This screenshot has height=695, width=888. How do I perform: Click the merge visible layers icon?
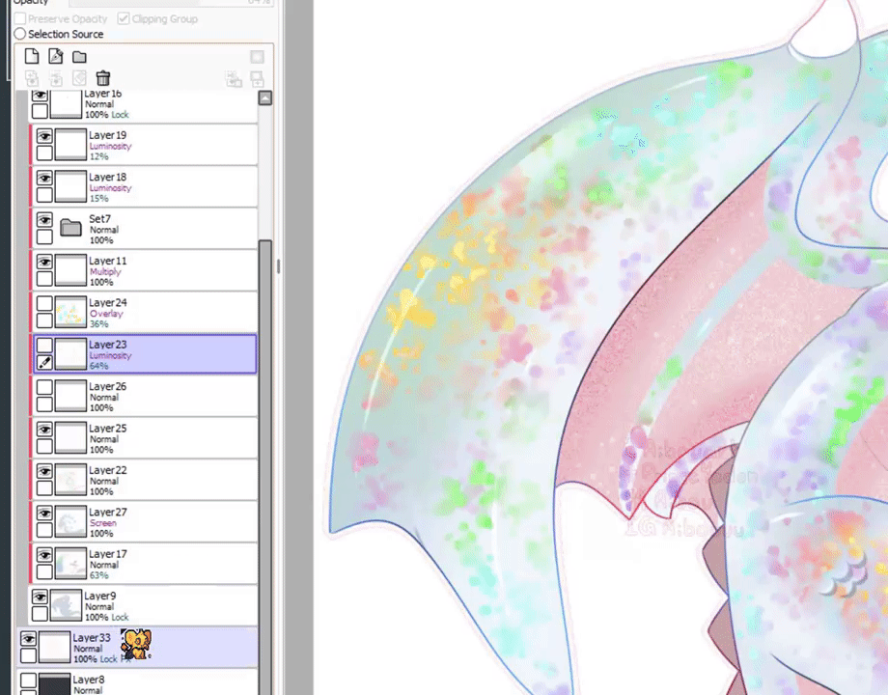point(234,78)
